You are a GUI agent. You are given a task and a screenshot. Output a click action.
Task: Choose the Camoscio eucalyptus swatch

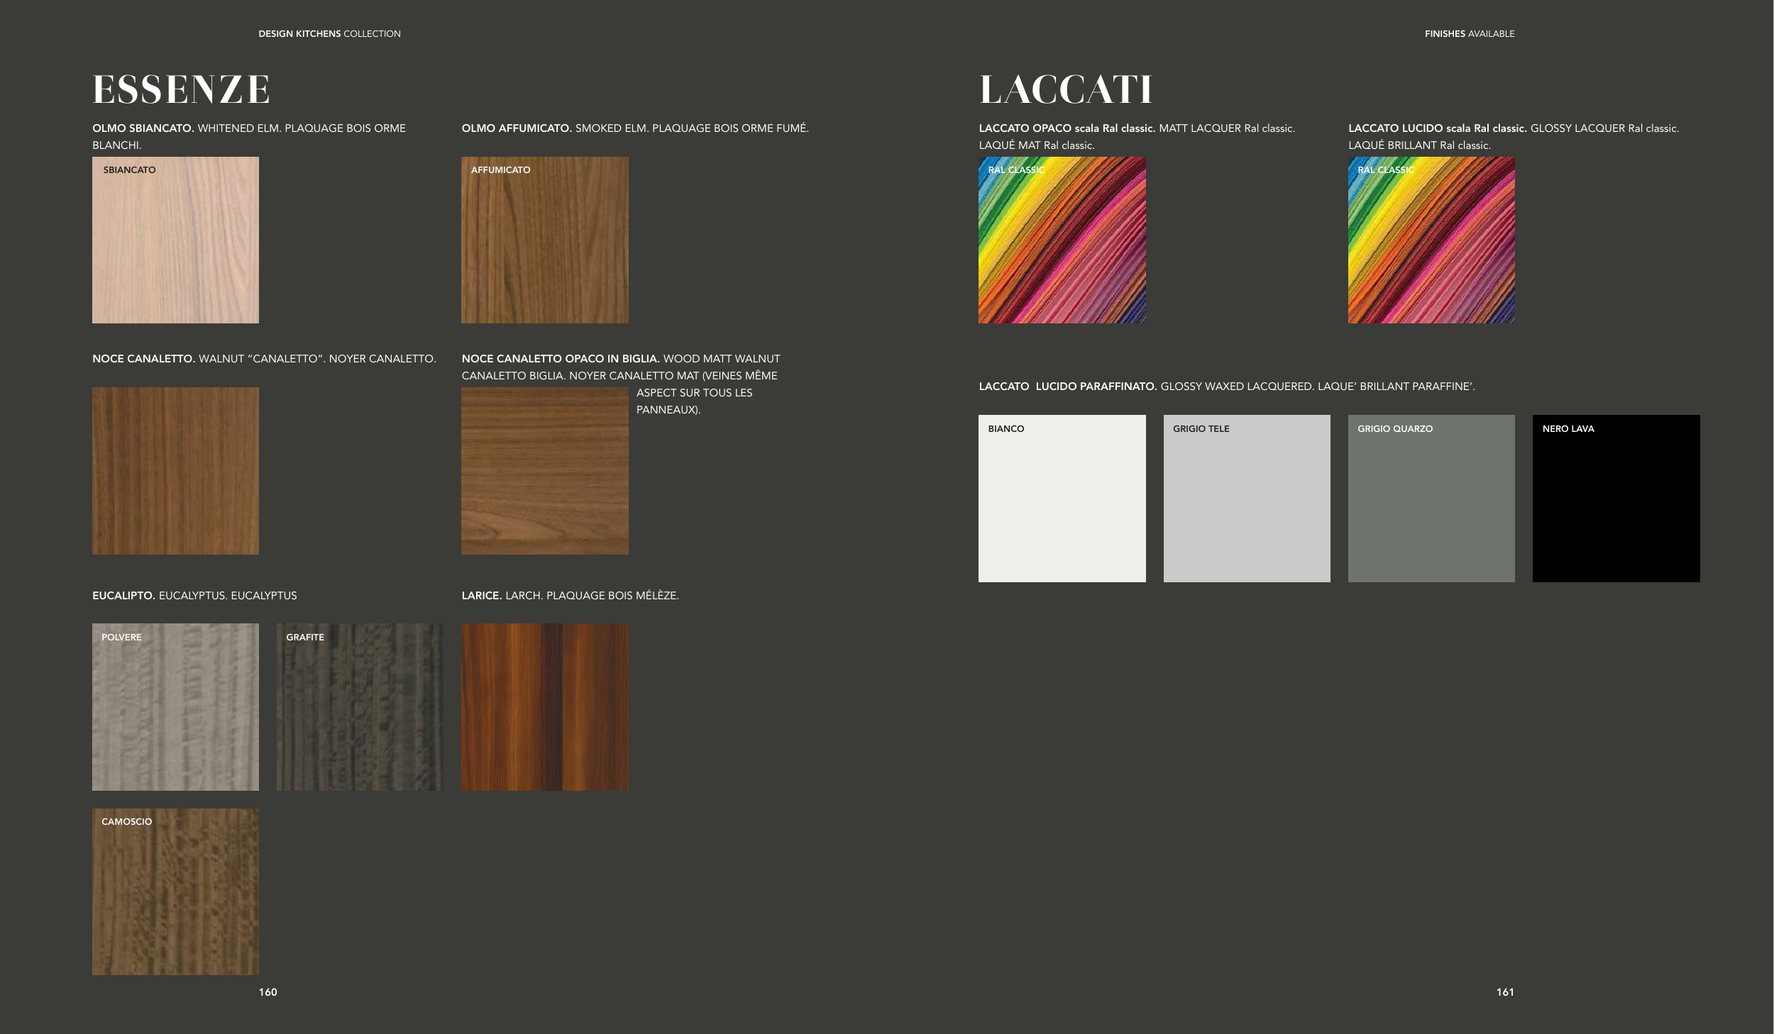175,891
